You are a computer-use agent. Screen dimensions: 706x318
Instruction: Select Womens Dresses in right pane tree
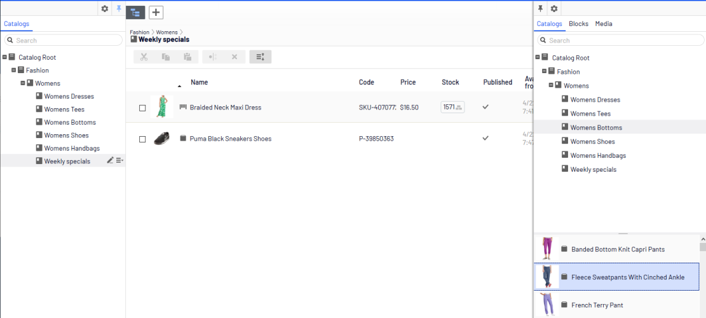[x=595, y=100]
